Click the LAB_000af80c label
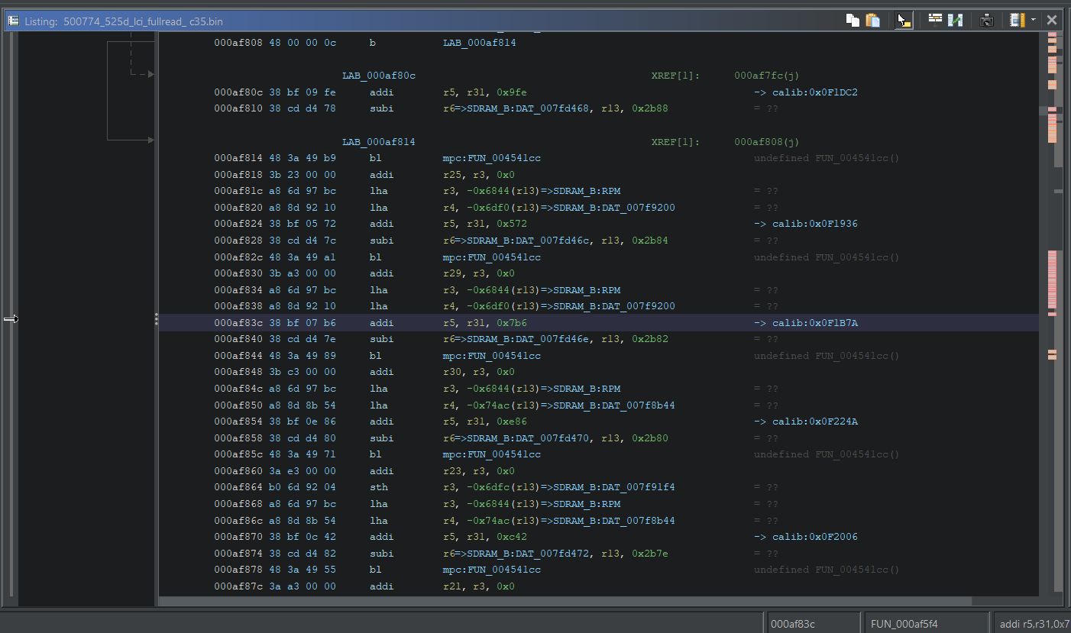The image size is (1071, 633). tap(378, 76)
